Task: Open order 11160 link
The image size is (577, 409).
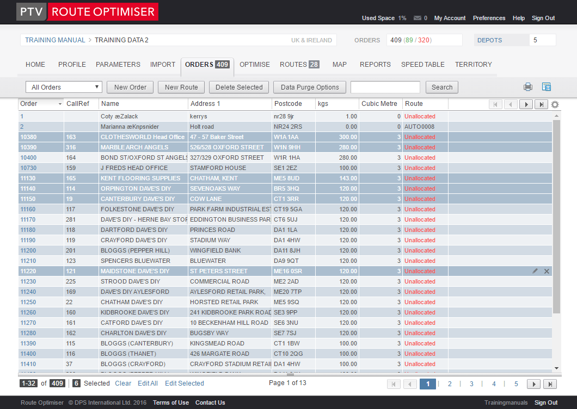Action: (28, 209)
